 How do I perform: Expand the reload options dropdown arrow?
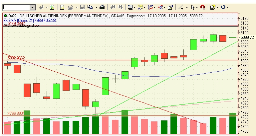pos(227,8)
